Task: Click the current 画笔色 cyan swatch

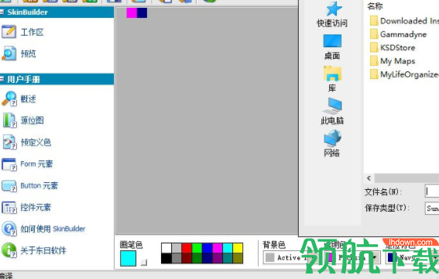Action: 129,258
